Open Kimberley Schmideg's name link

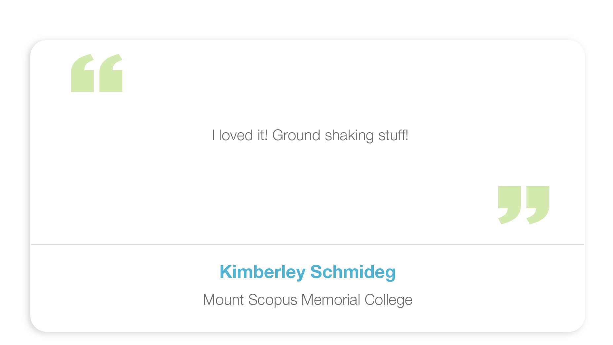point(308,272)
